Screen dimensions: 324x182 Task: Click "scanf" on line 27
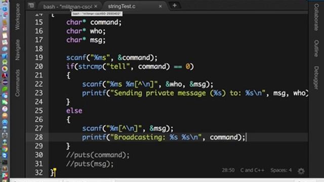(x=92, y=128)
